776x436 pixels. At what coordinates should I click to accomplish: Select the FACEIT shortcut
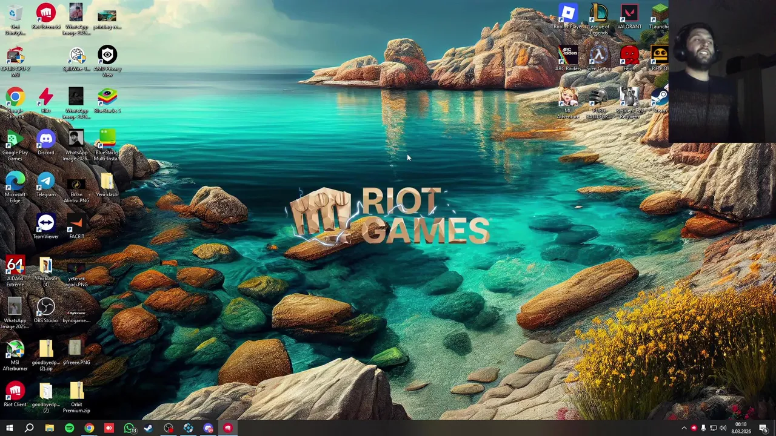76,226
